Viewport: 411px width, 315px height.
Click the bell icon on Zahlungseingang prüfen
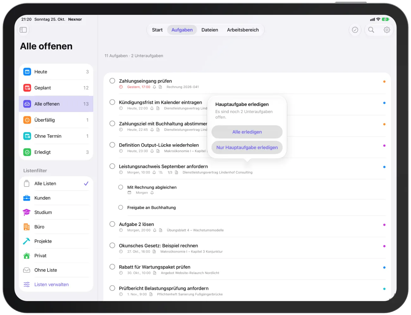[x=154, y=87]
